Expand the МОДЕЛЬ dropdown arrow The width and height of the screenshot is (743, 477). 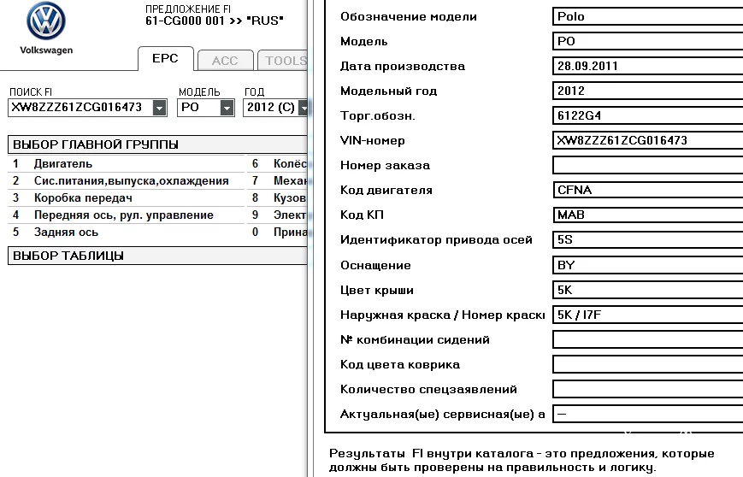[227, 108]
